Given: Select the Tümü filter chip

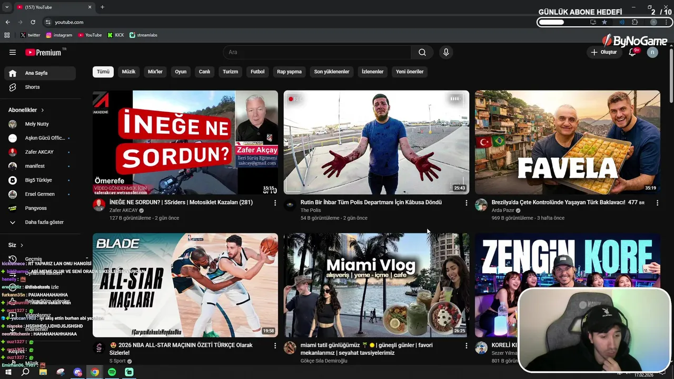Looking at the screenshot, I should click(x=103, y=72).
